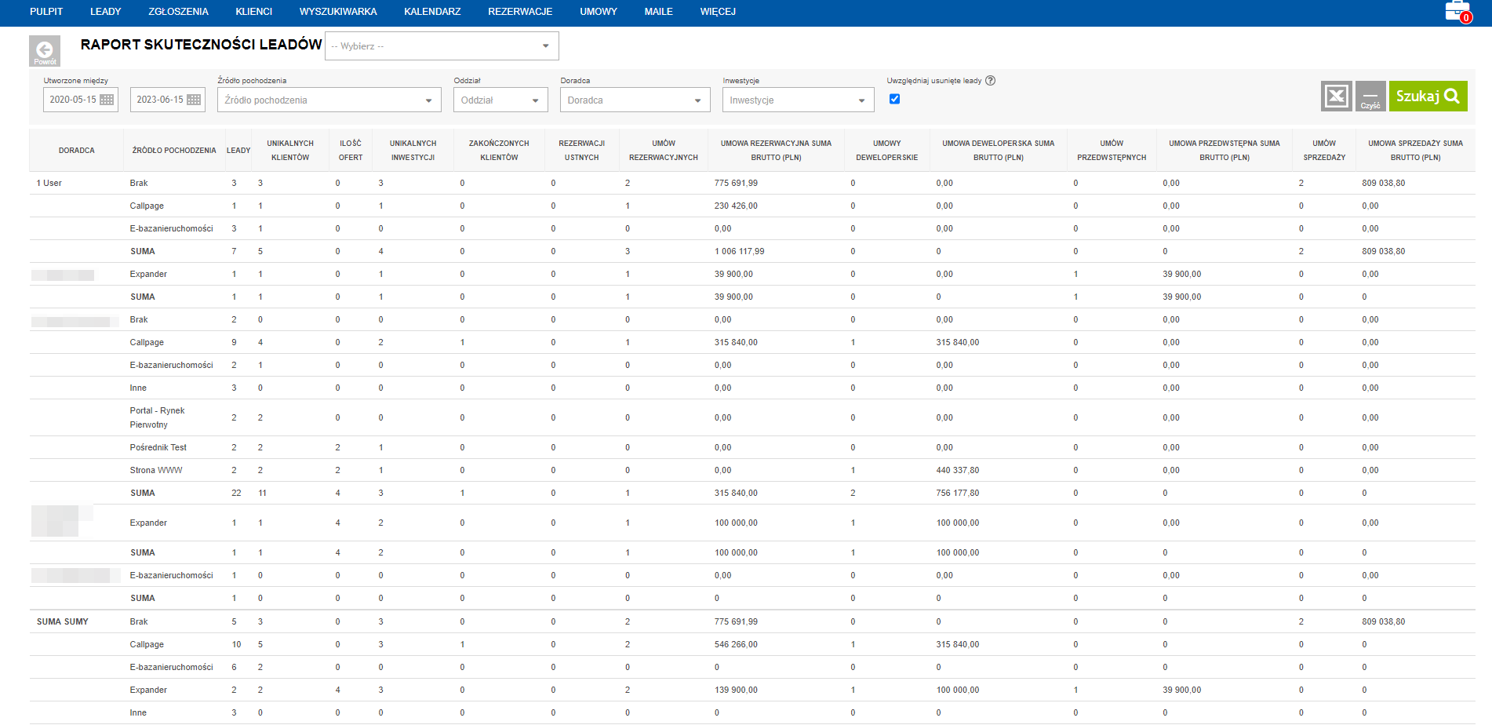This screenshot has height=725, width=1492.
Task: Click 'Strona WWW' source cell
Action: point(156,470)
